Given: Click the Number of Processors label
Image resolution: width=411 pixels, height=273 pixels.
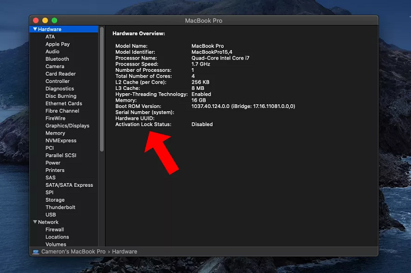Looking at the screenshot, I should coord(144,70).
